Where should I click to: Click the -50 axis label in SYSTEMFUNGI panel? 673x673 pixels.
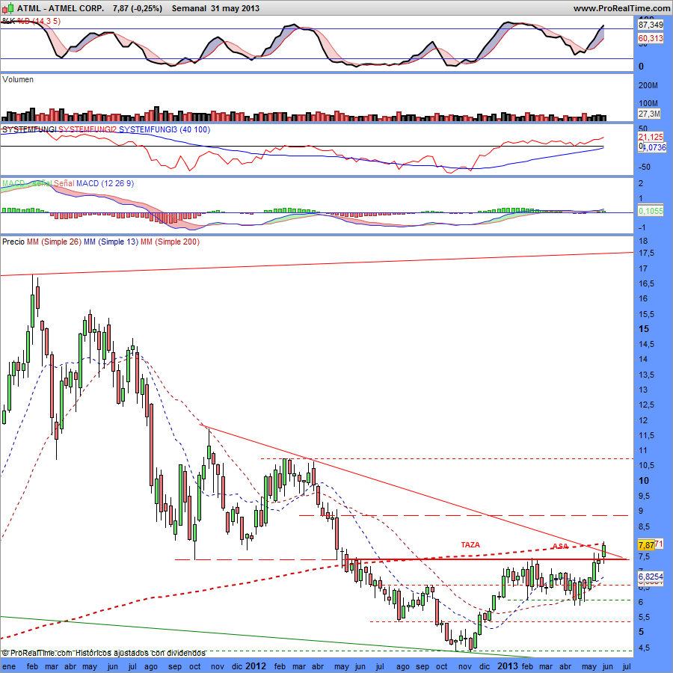645,167
